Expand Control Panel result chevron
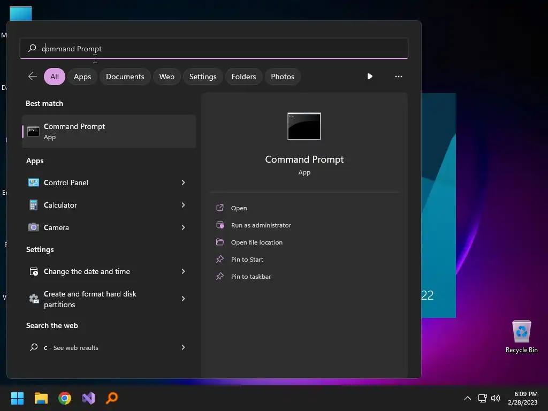 (x=183, y=182)
